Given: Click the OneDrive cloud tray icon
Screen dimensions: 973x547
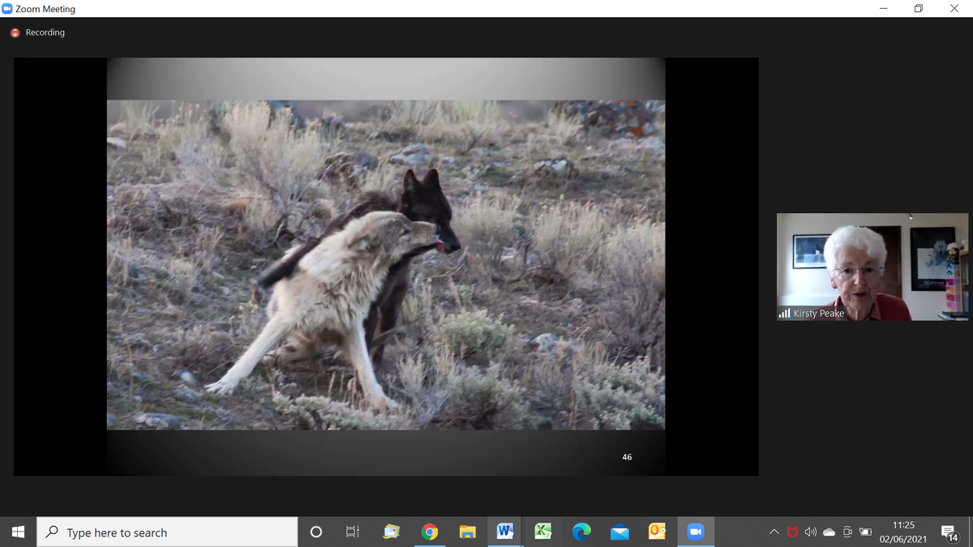Looking at the screenshot, I should point(829,532).
